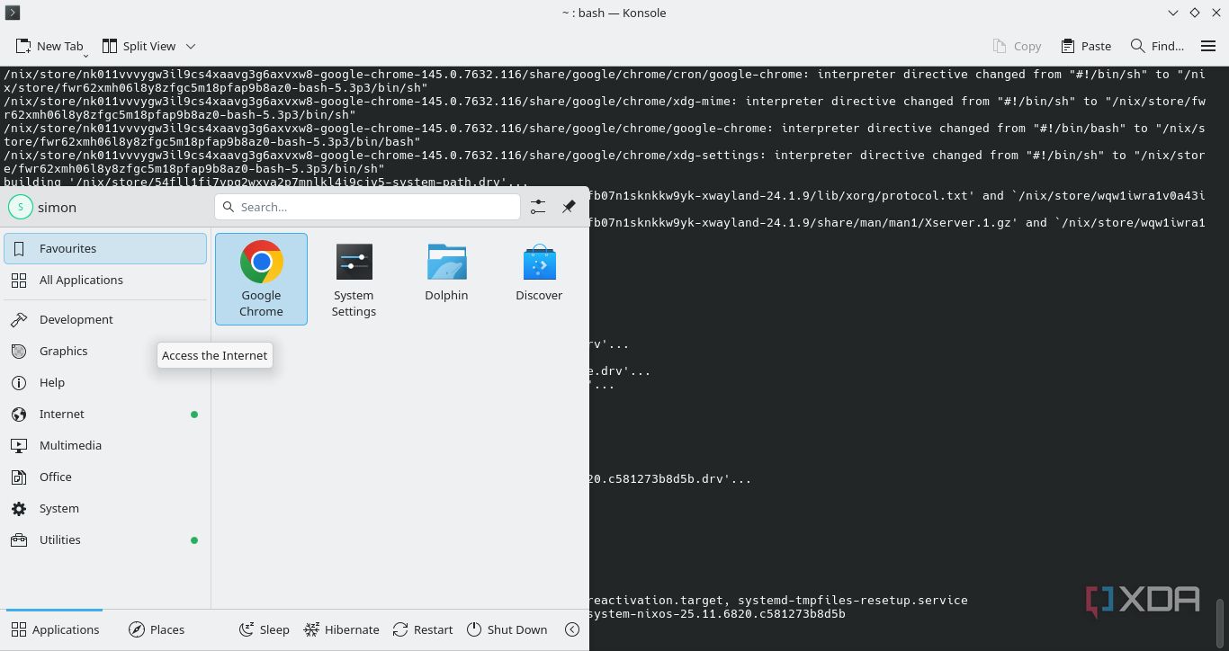Click Split View in Konsole toolbar

139,46
